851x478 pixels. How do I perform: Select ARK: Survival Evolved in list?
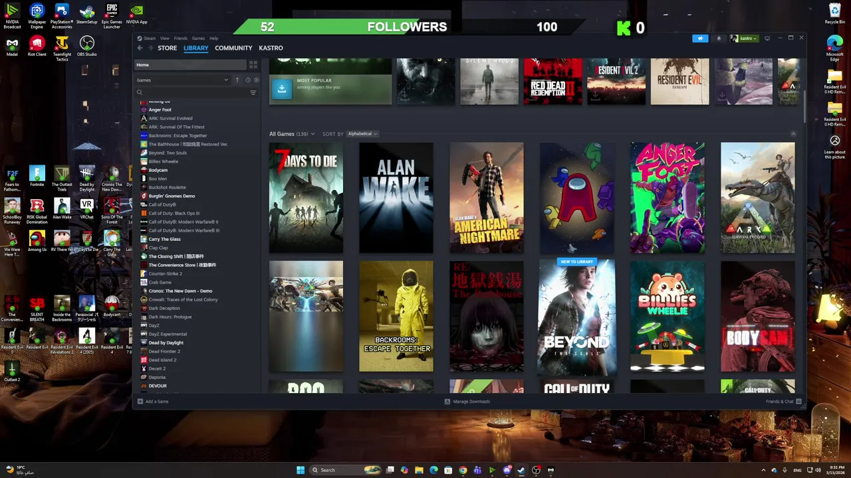(x=170, y=118)
